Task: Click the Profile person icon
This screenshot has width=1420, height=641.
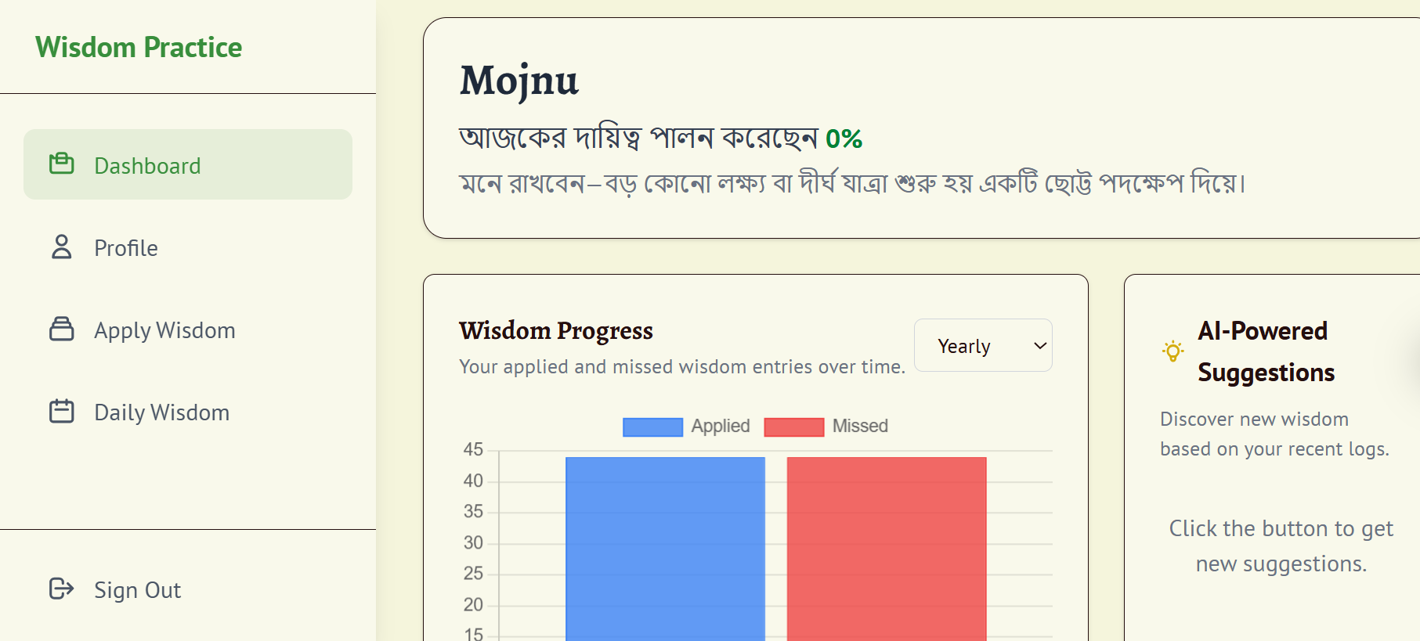Action: [61, 247]
